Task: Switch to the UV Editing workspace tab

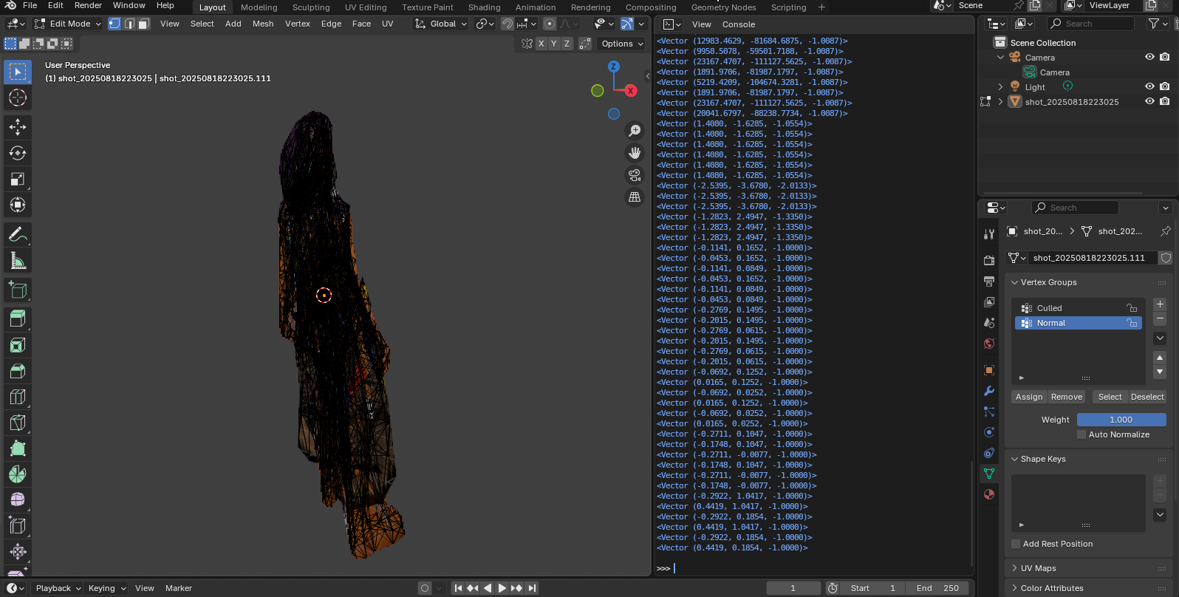Action: coord(366,7)
